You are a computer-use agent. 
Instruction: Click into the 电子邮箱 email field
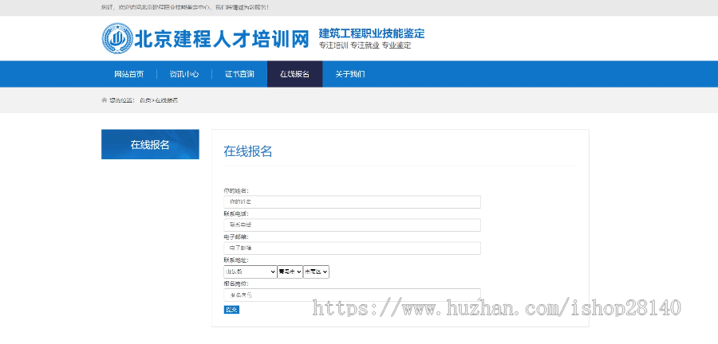(x=352, y=248)
